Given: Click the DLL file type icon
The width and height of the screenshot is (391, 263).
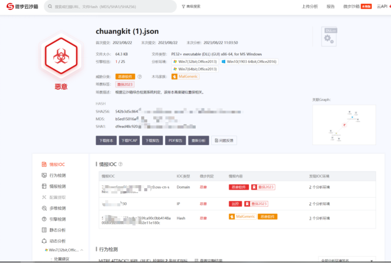Looking at the screenshot, I should [329, 37].
